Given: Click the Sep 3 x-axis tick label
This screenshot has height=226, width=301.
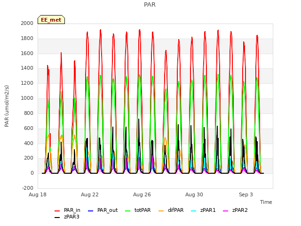Looking at the screenshot, I should [x=246, y=194].
